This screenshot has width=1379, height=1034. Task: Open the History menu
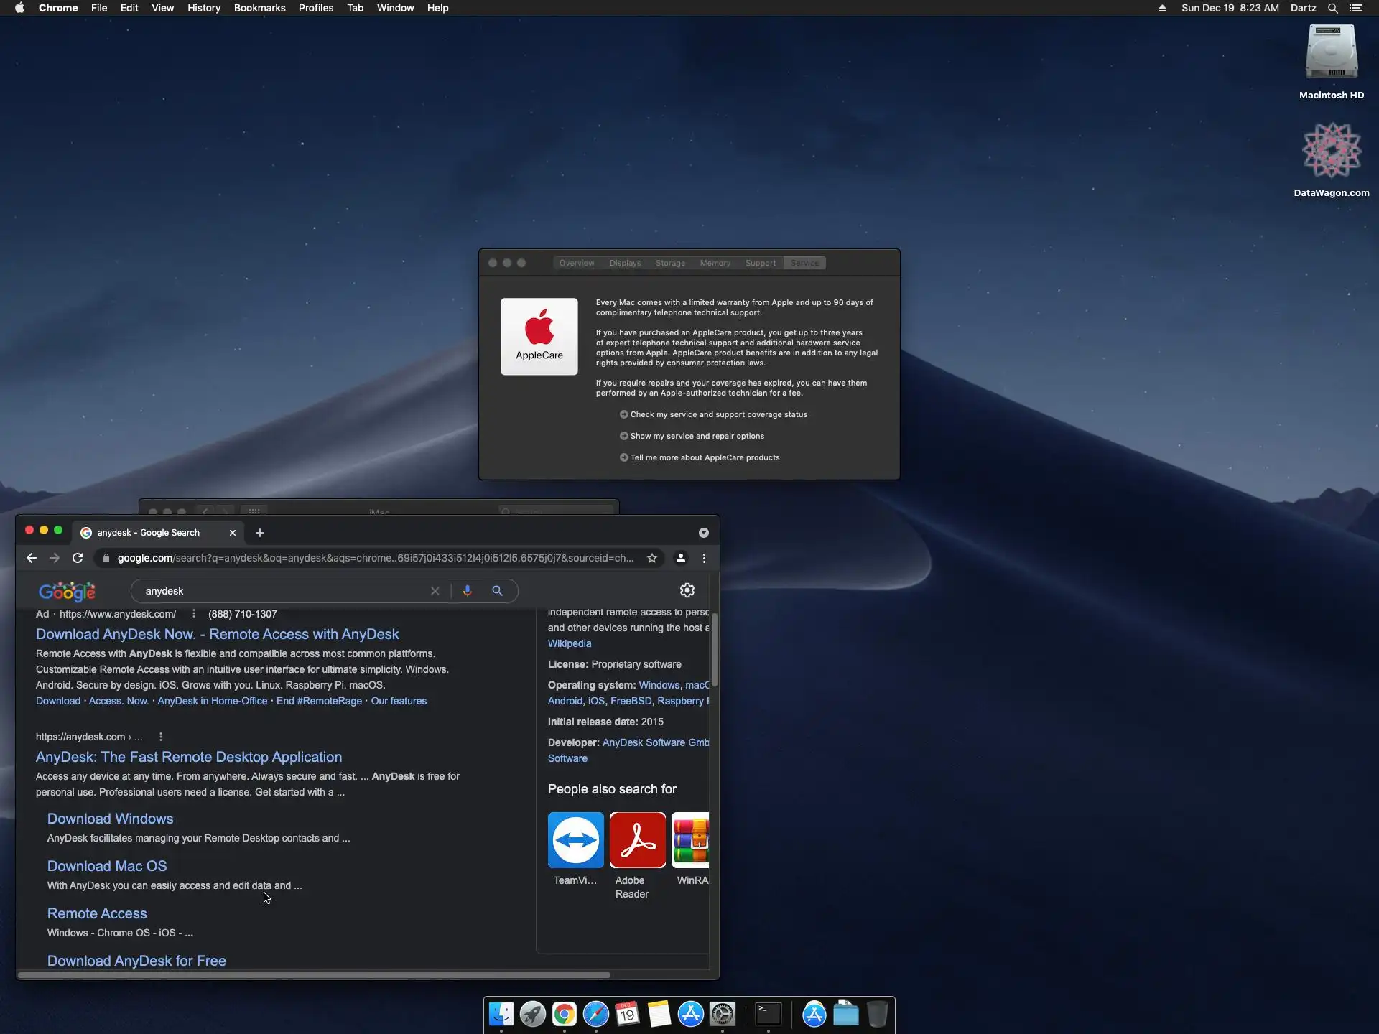203,8
